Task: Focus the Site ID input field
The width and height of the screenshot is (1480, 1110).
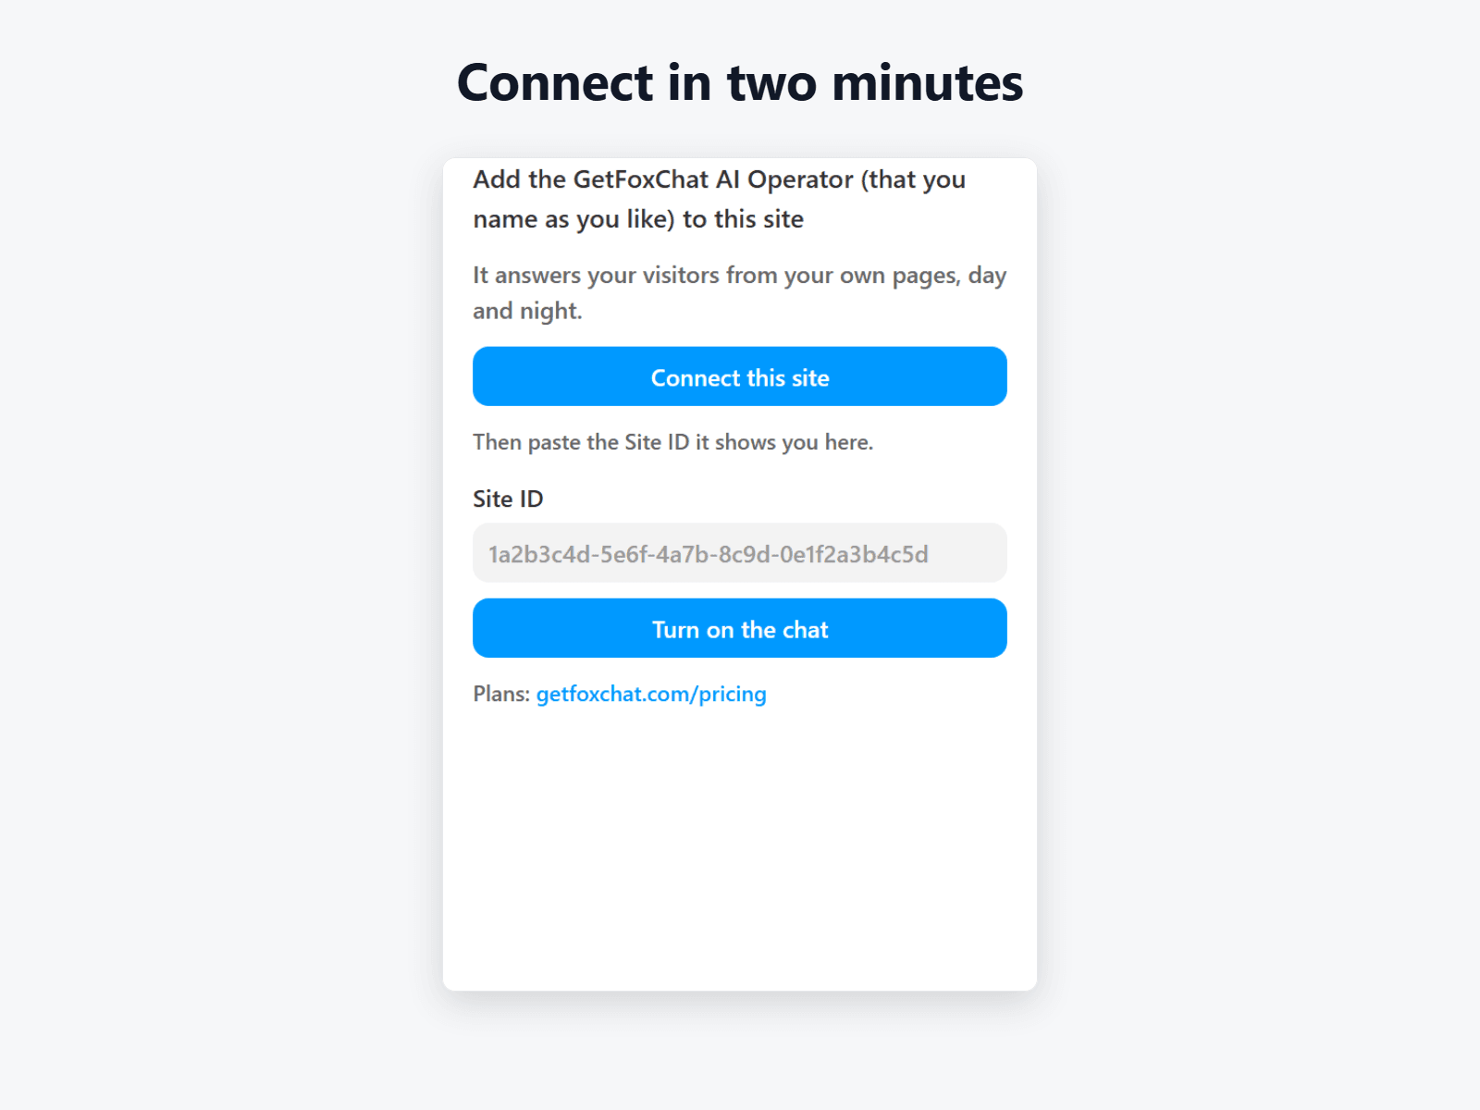Action: (x=740, y=553)
